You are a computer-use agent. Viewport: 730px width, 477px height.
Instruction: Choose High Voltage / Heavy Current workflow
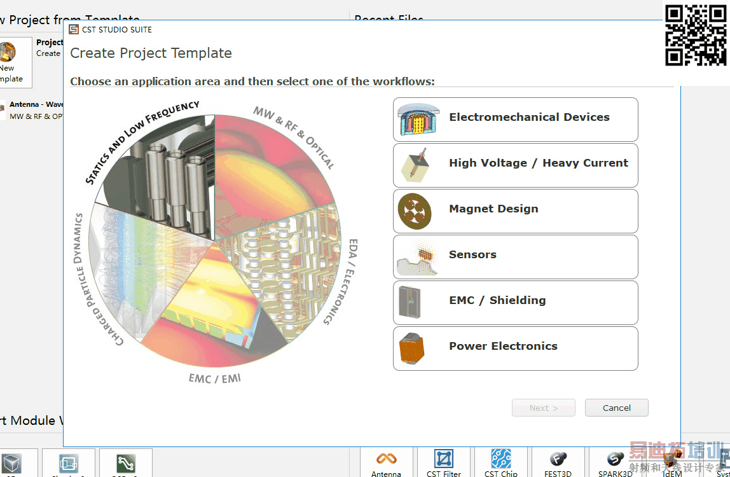pos(515,165)
